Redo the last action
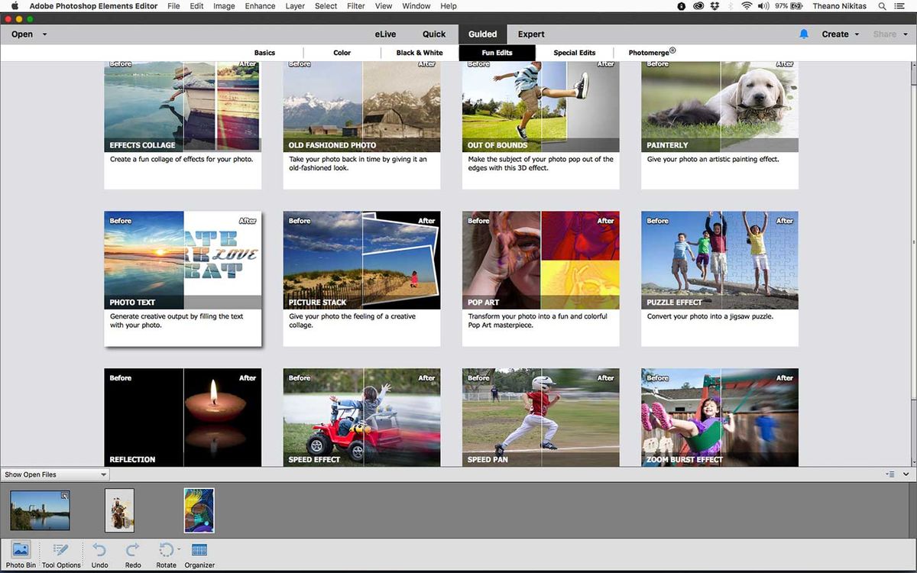 132,549
